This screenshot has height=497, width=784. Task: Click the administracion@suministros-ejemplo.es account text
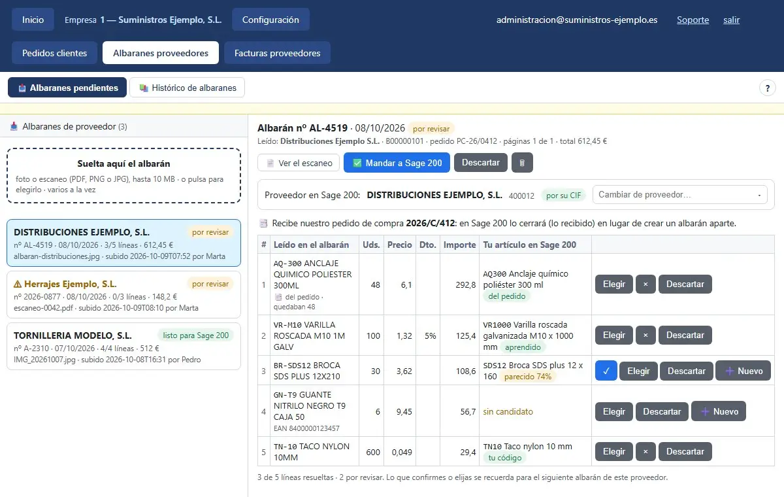click(x=577, y=20)
